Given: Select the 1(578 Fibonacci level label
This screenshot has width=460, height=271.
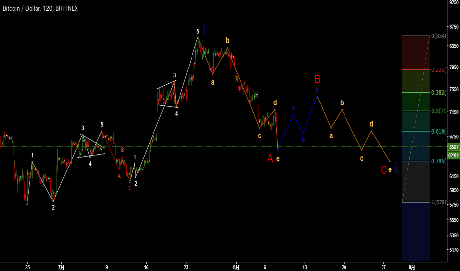Looking at the screenshot, I should point(439,202).
